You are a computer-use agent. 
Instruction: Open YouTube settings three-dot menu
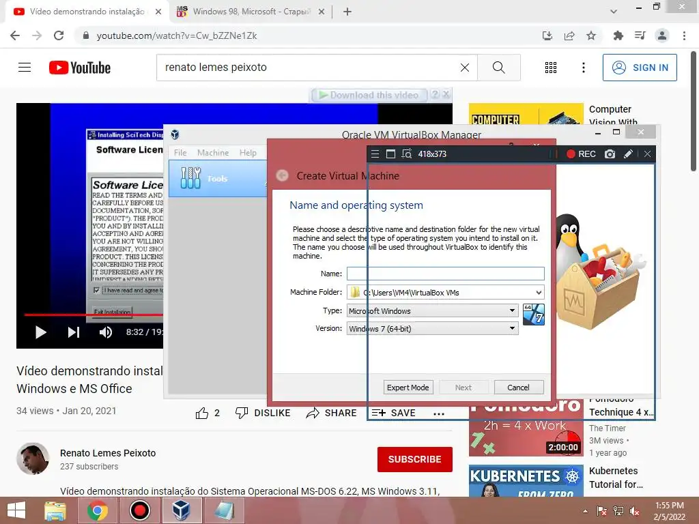point(583,68)
